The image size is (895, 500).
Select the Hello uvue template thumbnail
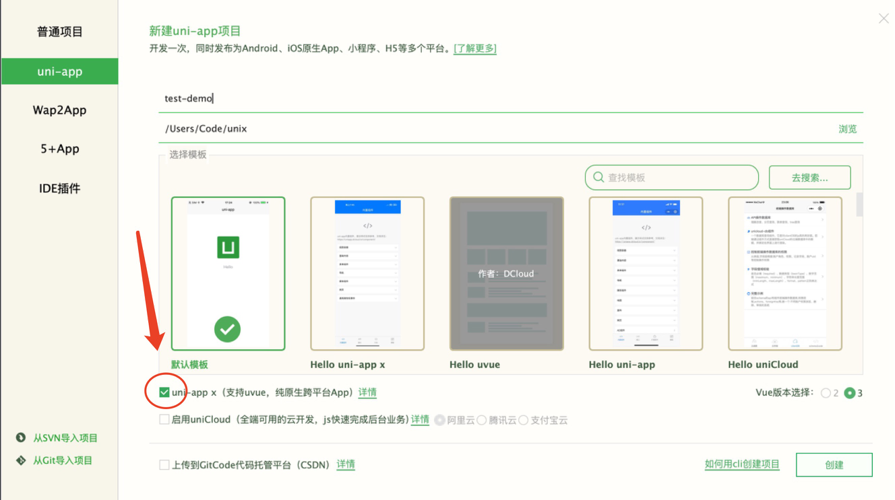507,274
